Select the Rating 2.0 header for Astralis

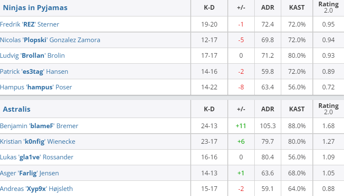pos(328,109)
